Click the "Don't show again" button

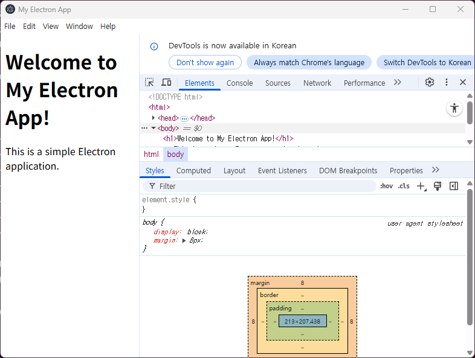coord(205,62)
